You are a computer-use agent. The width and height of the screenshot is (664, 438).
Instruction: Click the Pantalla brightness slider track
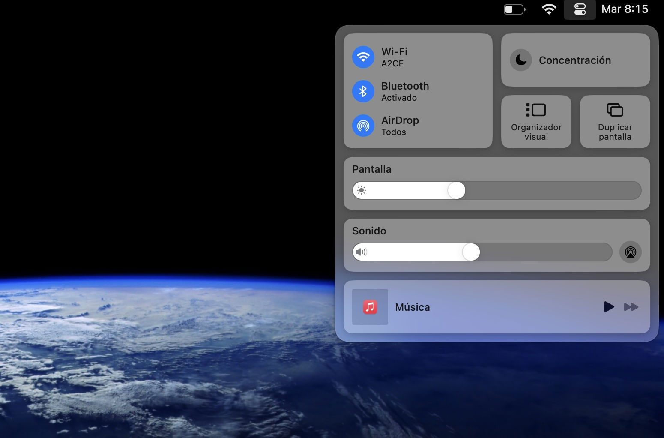(497, 190)
